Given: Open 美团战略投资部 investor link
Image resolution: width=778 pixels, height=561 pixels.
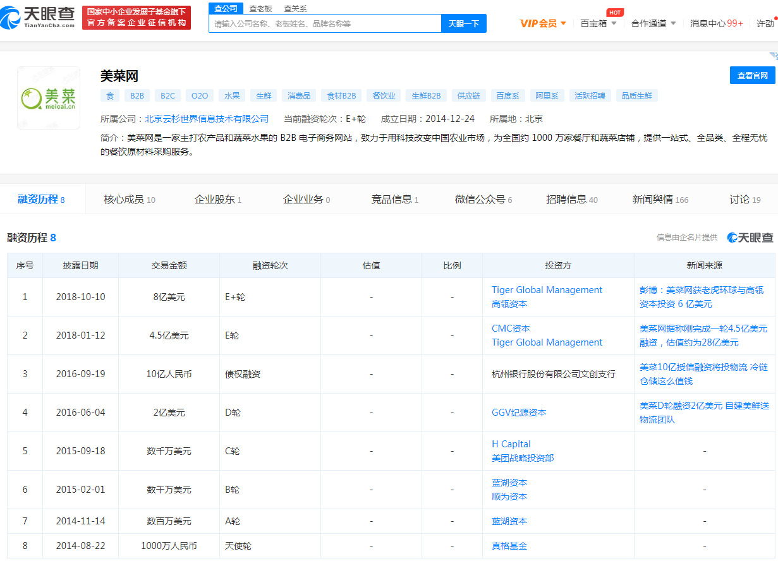Looking at the screenshot, I should click(523, 458).
